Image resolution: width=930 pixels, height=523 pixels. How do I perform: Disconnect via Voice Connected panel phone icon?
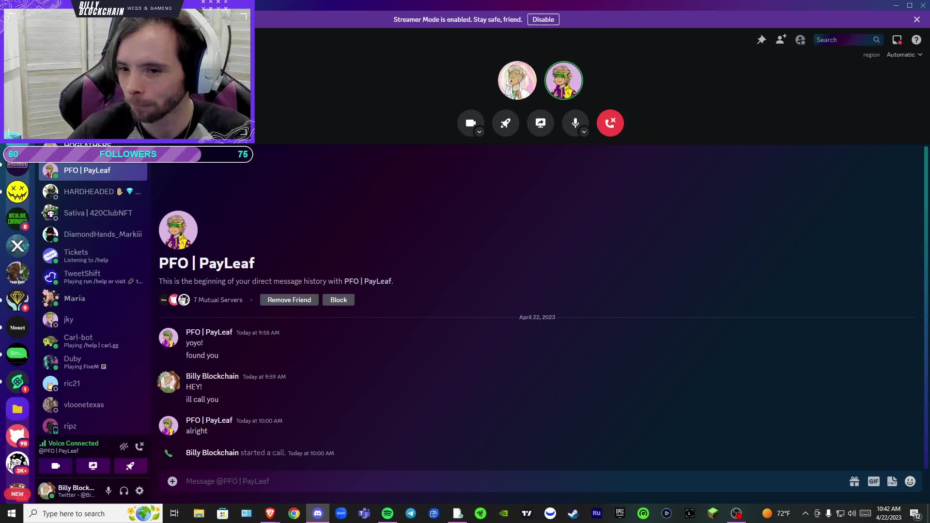[139, 446]
